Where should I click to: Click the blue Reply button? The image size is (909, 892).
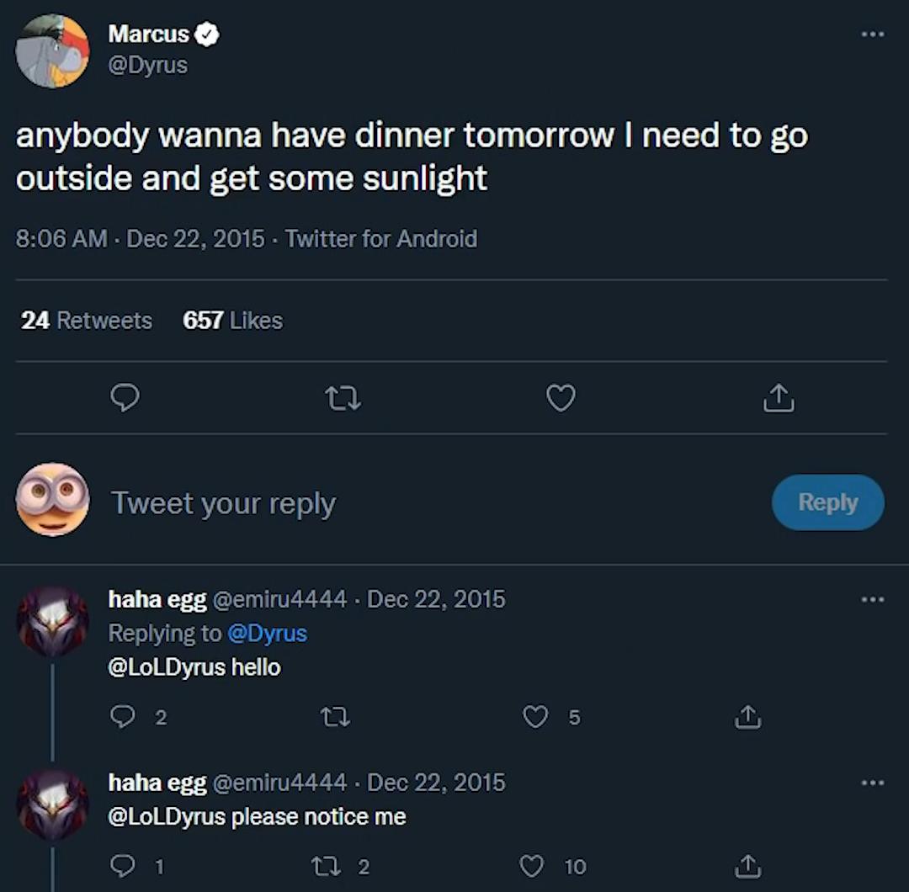pyautogui.click(x=827, y=502)
